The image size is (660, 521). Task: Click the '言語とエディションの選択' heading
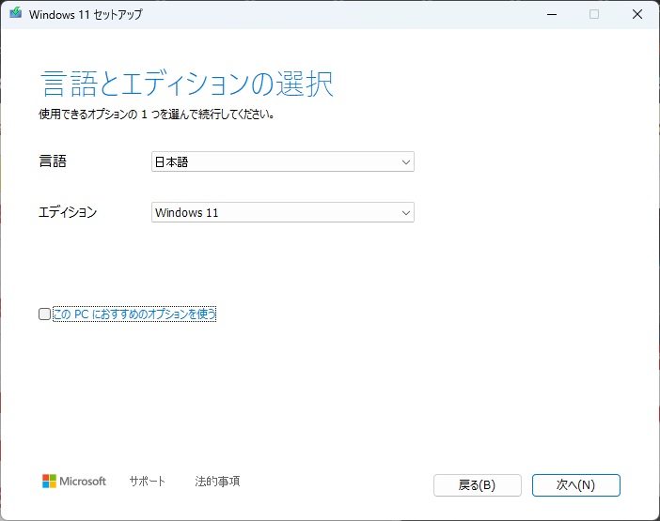(187, 84)
